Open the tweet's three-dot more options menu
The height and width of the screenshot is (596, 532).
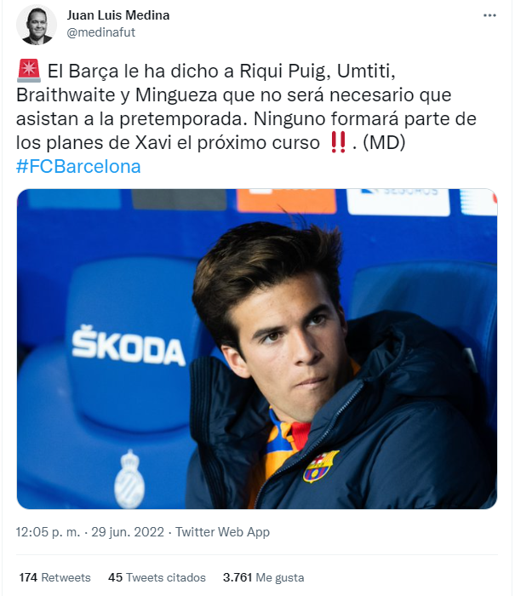click(489, 16)
